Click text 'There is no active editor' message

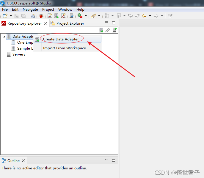point(44,168)
